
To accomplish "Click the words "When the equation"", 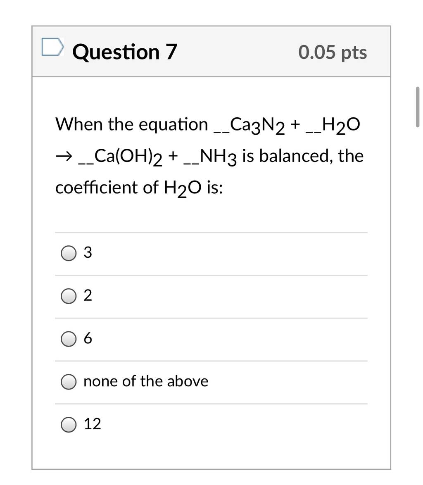I will [x=132, y=125].
